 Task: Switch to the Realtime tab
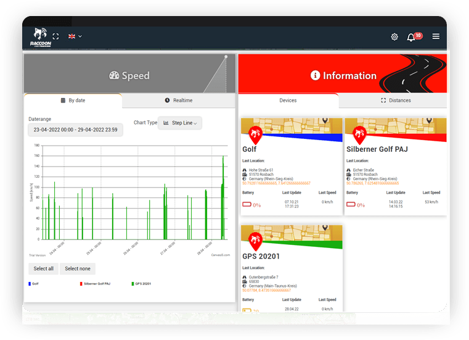[179, 100]
